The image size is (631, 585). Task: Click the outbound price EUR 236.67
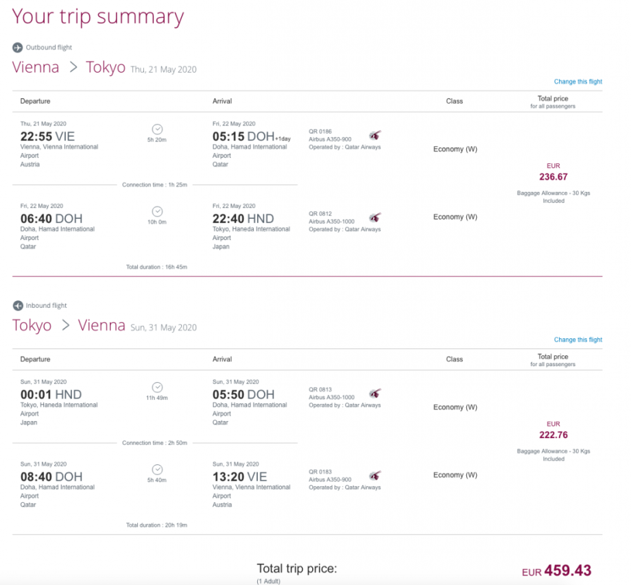[x=553, y=177]
